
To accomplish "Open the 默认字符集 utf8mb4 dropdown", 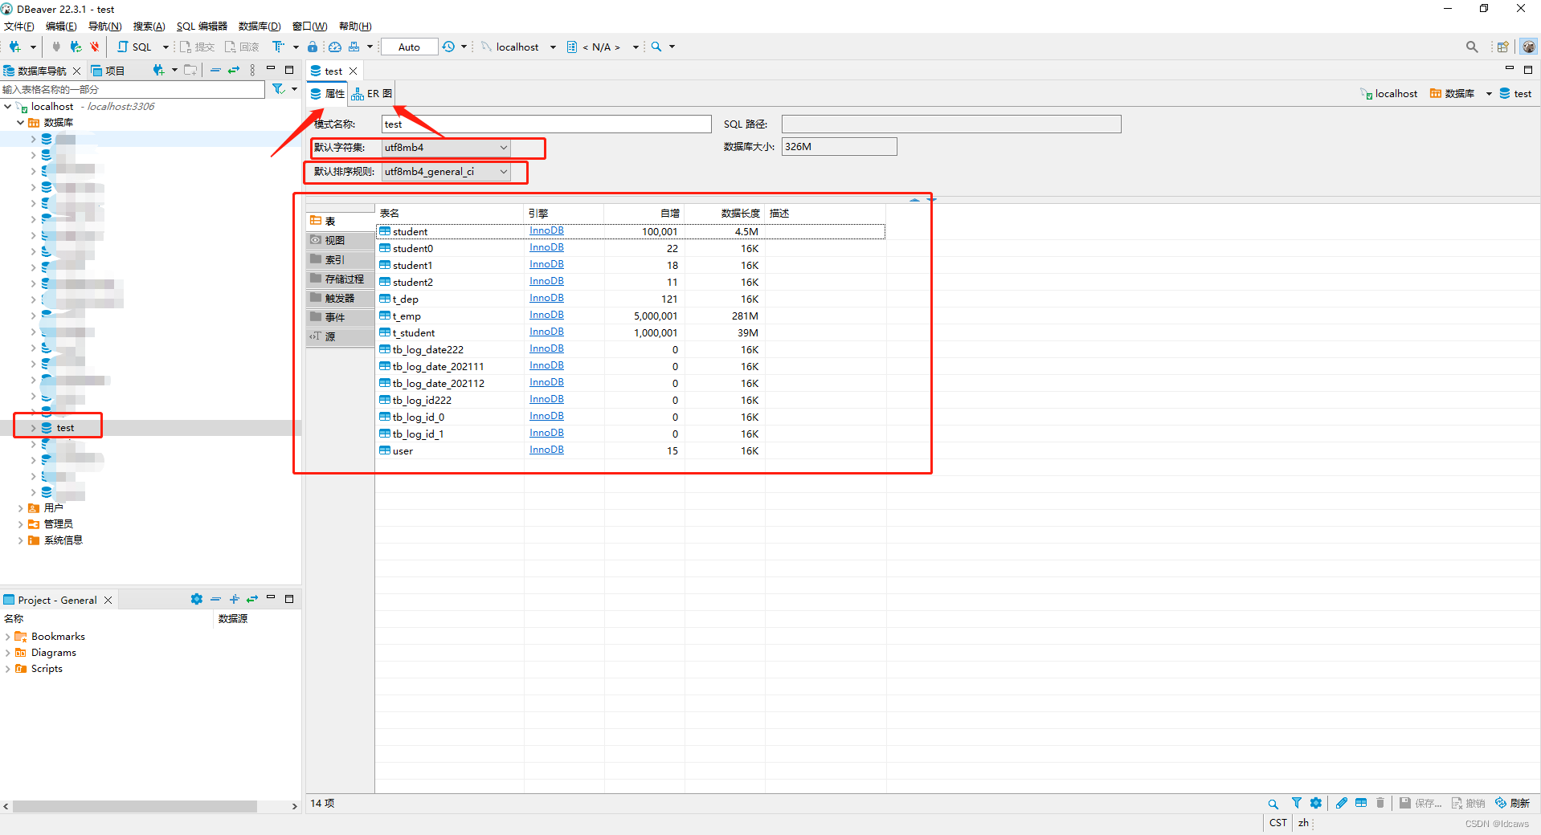I will pyautogui.click(x=446, y=147).
